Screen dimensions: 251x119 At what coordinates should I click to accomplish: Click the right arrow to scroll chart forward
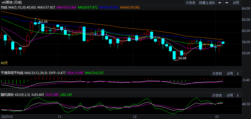click(227, 3)
